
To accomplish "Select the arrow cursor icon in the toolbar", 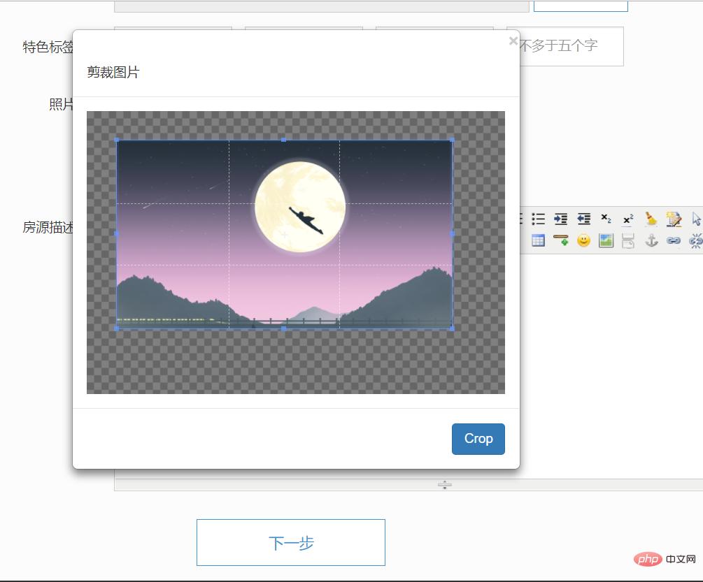I will (x=696, y=219).
